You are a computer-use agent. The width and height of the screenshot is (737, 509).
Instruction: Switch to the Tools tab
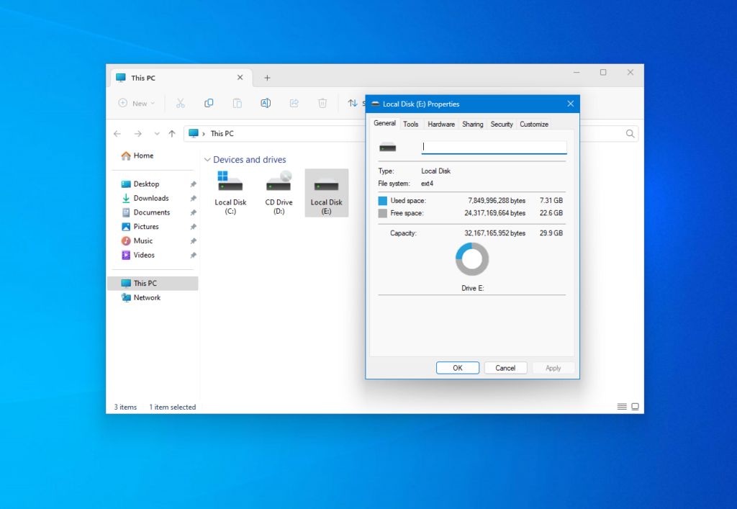point(410,124)
